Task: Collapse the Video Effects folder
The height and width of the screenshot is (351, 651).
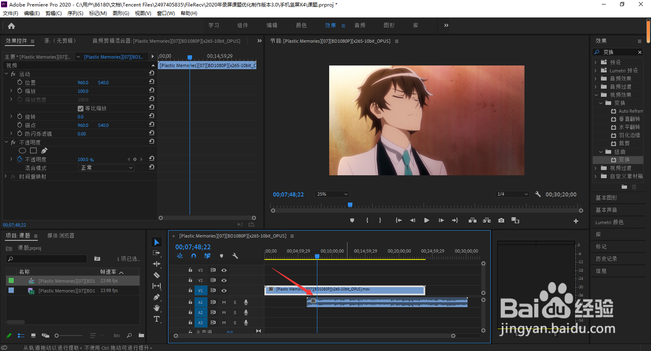Action: [596, 95]
